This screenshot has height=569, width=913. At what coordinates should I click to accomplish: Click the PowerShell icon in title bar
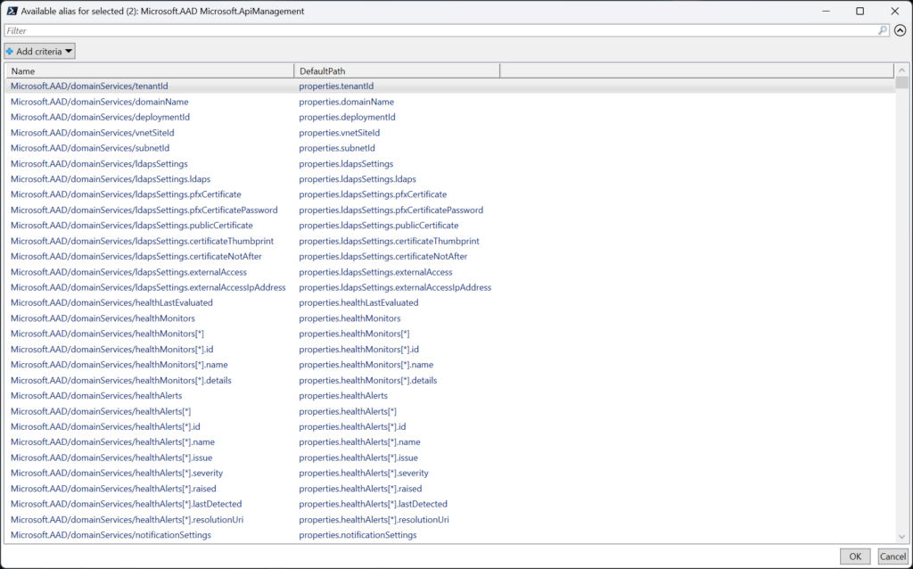[x=12, y=11]
